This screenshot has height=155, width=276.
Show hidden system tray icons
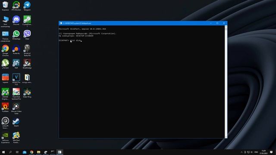[x=241, y=152]
